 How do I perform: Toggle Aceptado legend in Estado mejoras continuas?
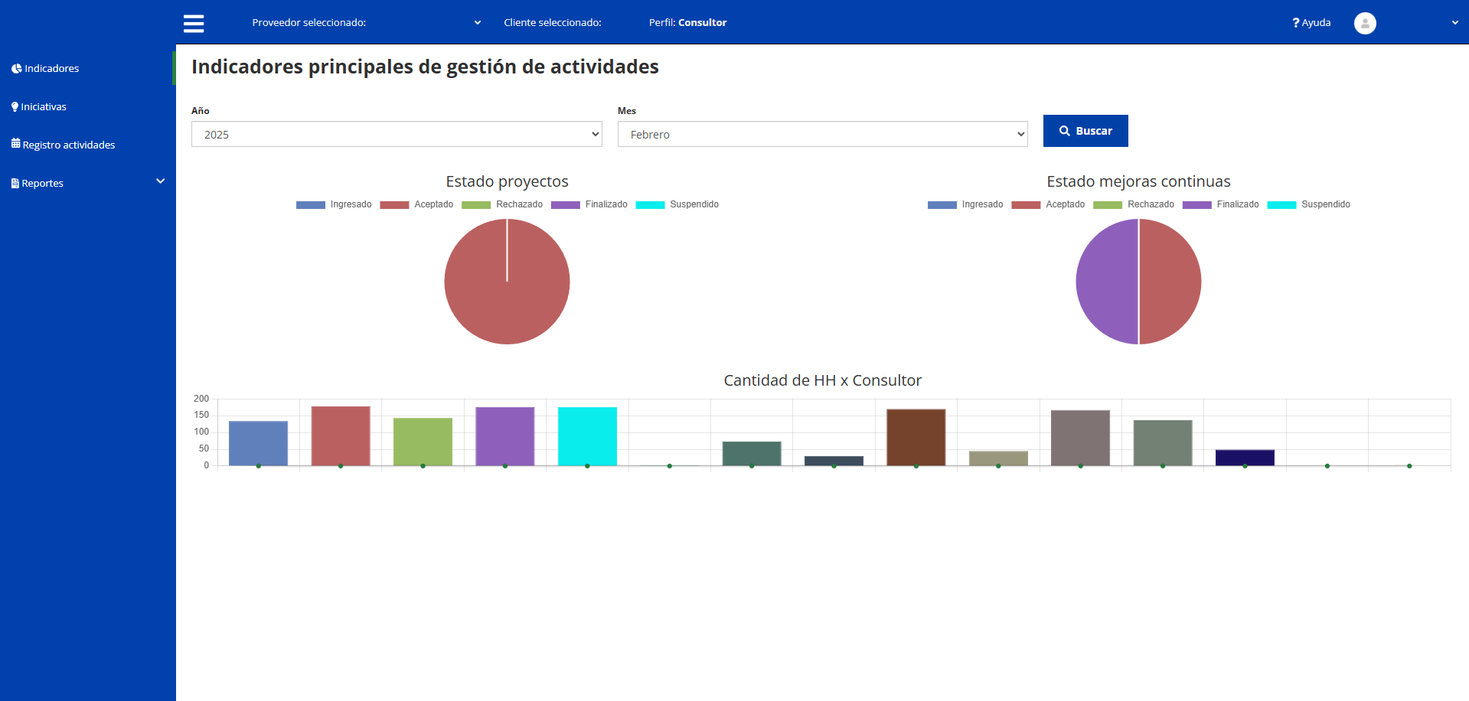(1048, 204)
